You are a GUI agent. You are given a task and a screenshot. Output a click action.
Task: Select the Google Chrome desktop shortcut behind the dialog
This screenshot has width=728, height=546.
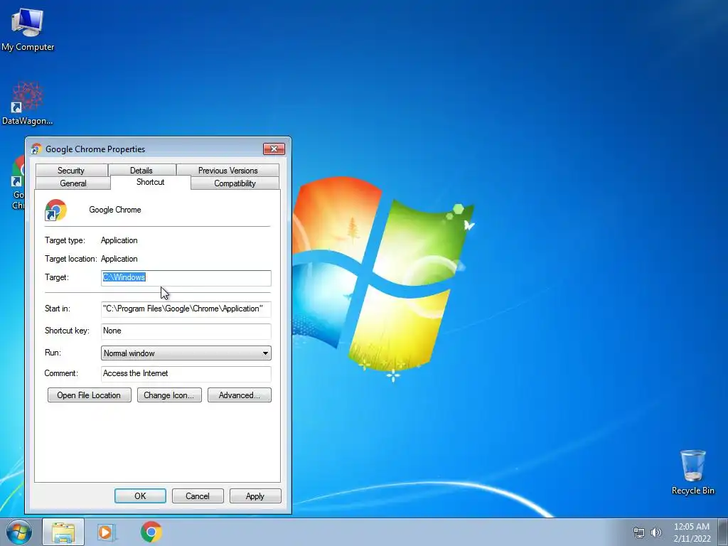click(x=18, y=183)
